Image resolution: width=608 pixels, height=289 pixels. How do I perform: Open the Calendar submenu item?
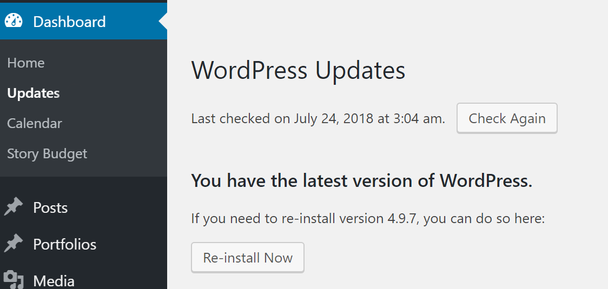35,123
